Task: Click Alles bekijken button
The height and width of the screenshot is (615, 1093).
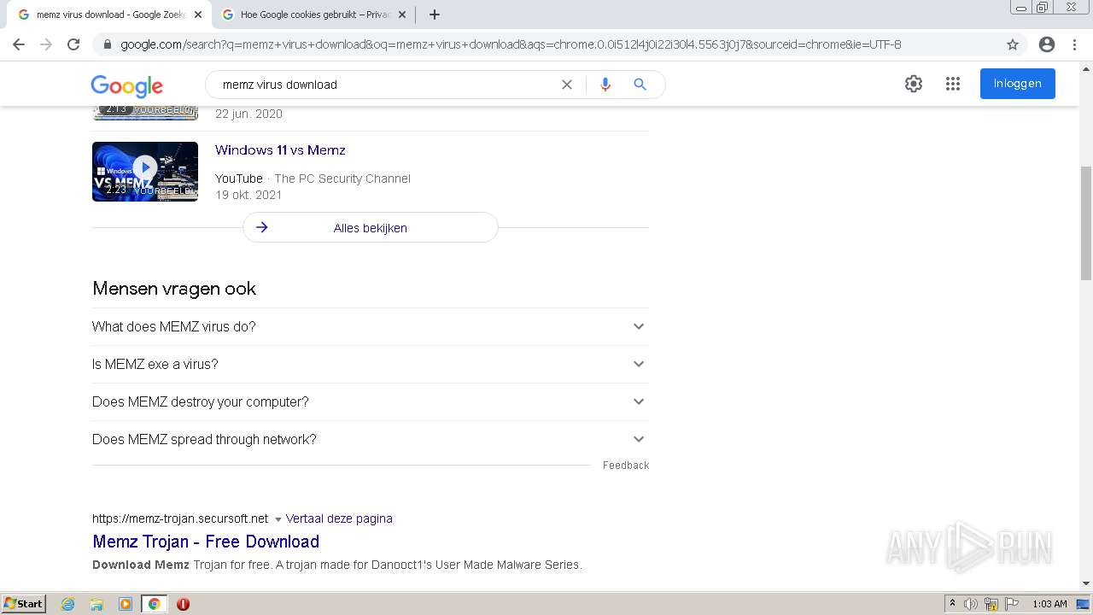Action: click(370, 228)
